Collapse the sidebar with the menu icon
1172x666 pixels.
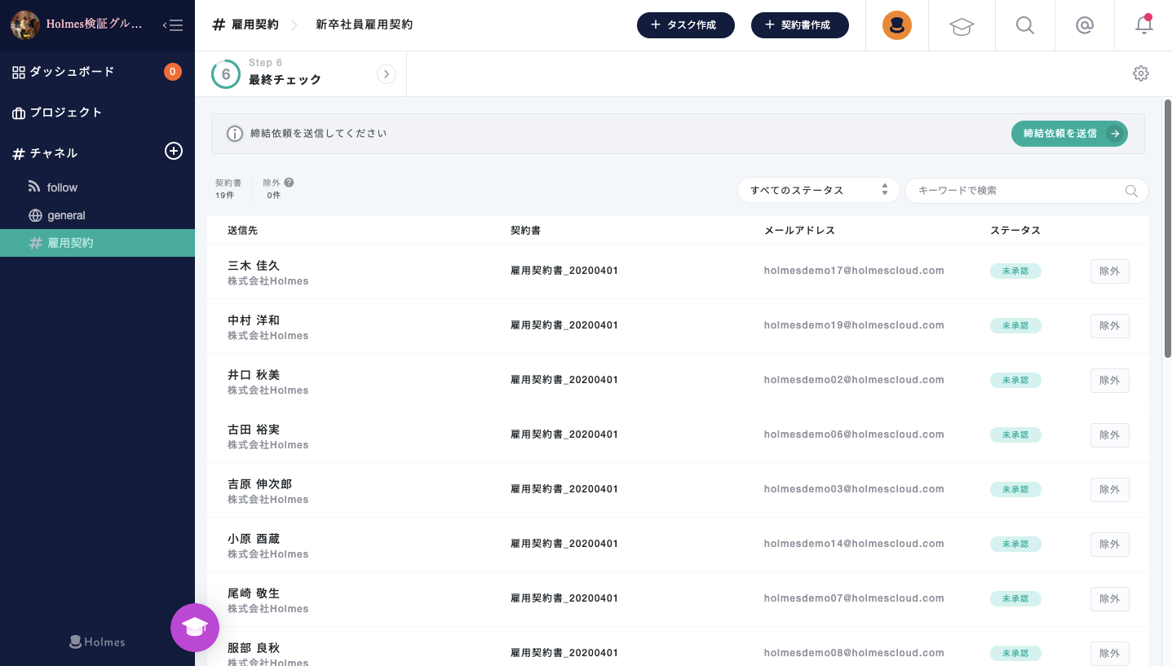tap(173, 25)
